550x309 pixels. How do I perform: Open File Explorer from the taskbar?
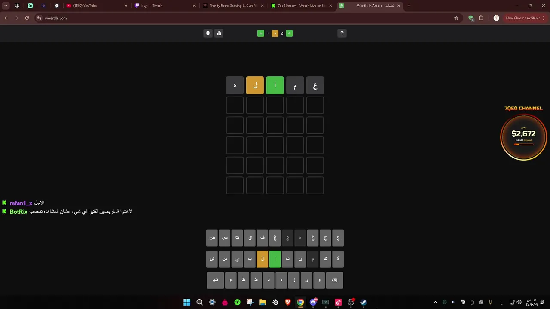[263, 302]
